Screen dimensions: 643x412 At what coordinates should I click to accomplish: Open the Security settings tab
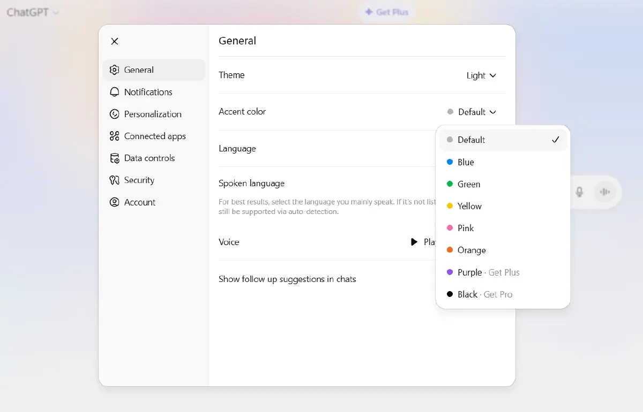pyautogui.click(x=154, y=180)
